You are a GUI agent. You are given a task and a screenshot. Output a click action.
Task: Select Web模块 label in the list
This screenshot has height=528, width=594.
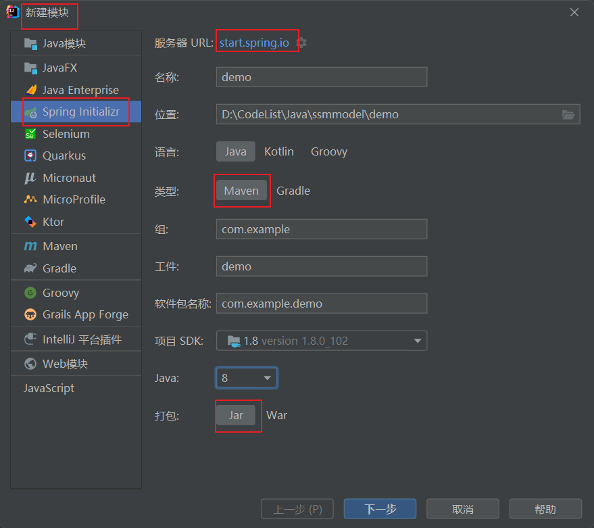tap(65, 364)
